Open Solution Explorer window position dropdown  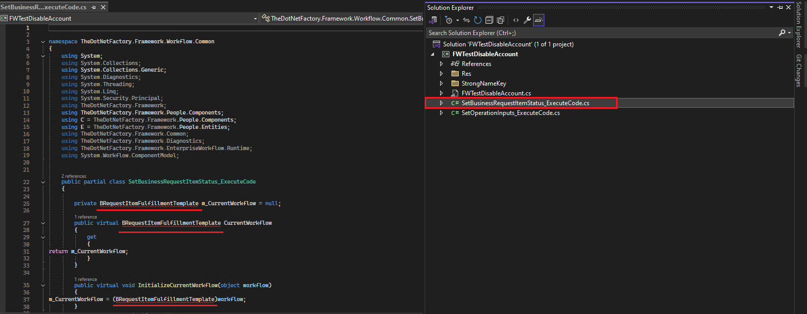point(771,7)
